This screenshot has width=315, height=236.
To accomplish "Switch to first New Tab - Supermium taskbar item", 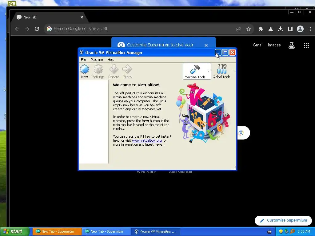I will coord(57,232).
